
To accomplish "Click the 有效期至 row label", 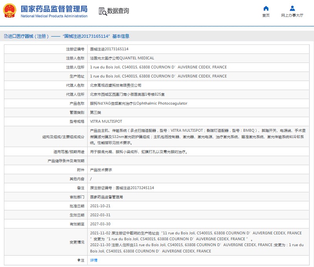I will 77,224.
